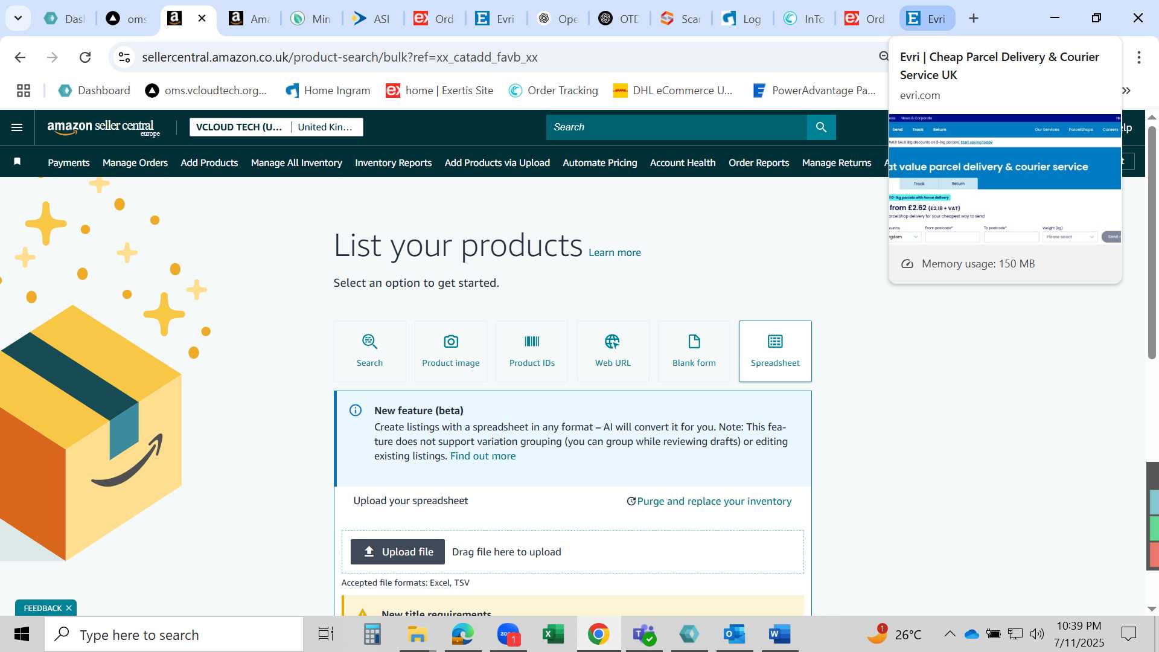Open Home Ingram bookmark
Image resolution: width=1159 pixels, height=652 pixels.
tap(328, 91)
